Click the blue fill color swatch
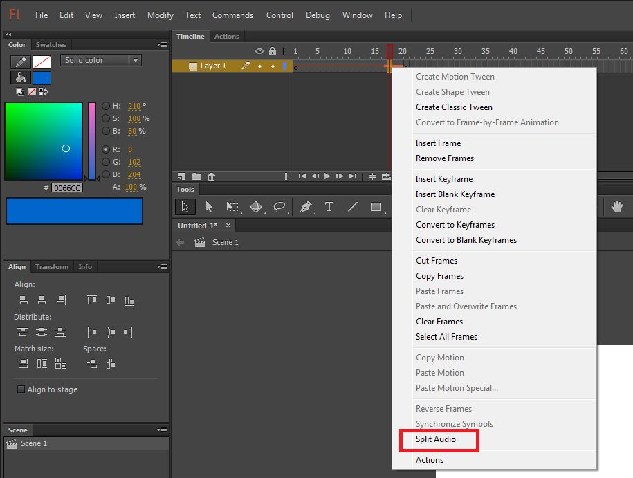This screenshot has width=633, height=478. (42, 78)
